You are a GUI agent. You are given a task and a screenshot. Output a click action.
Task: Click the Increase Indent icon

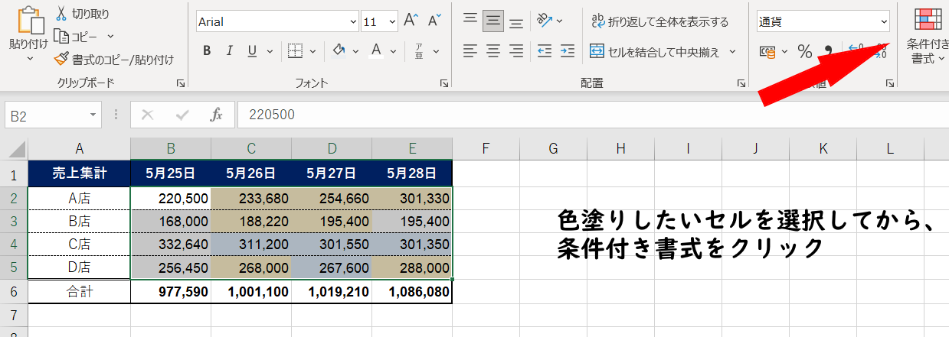pos(568,51)
